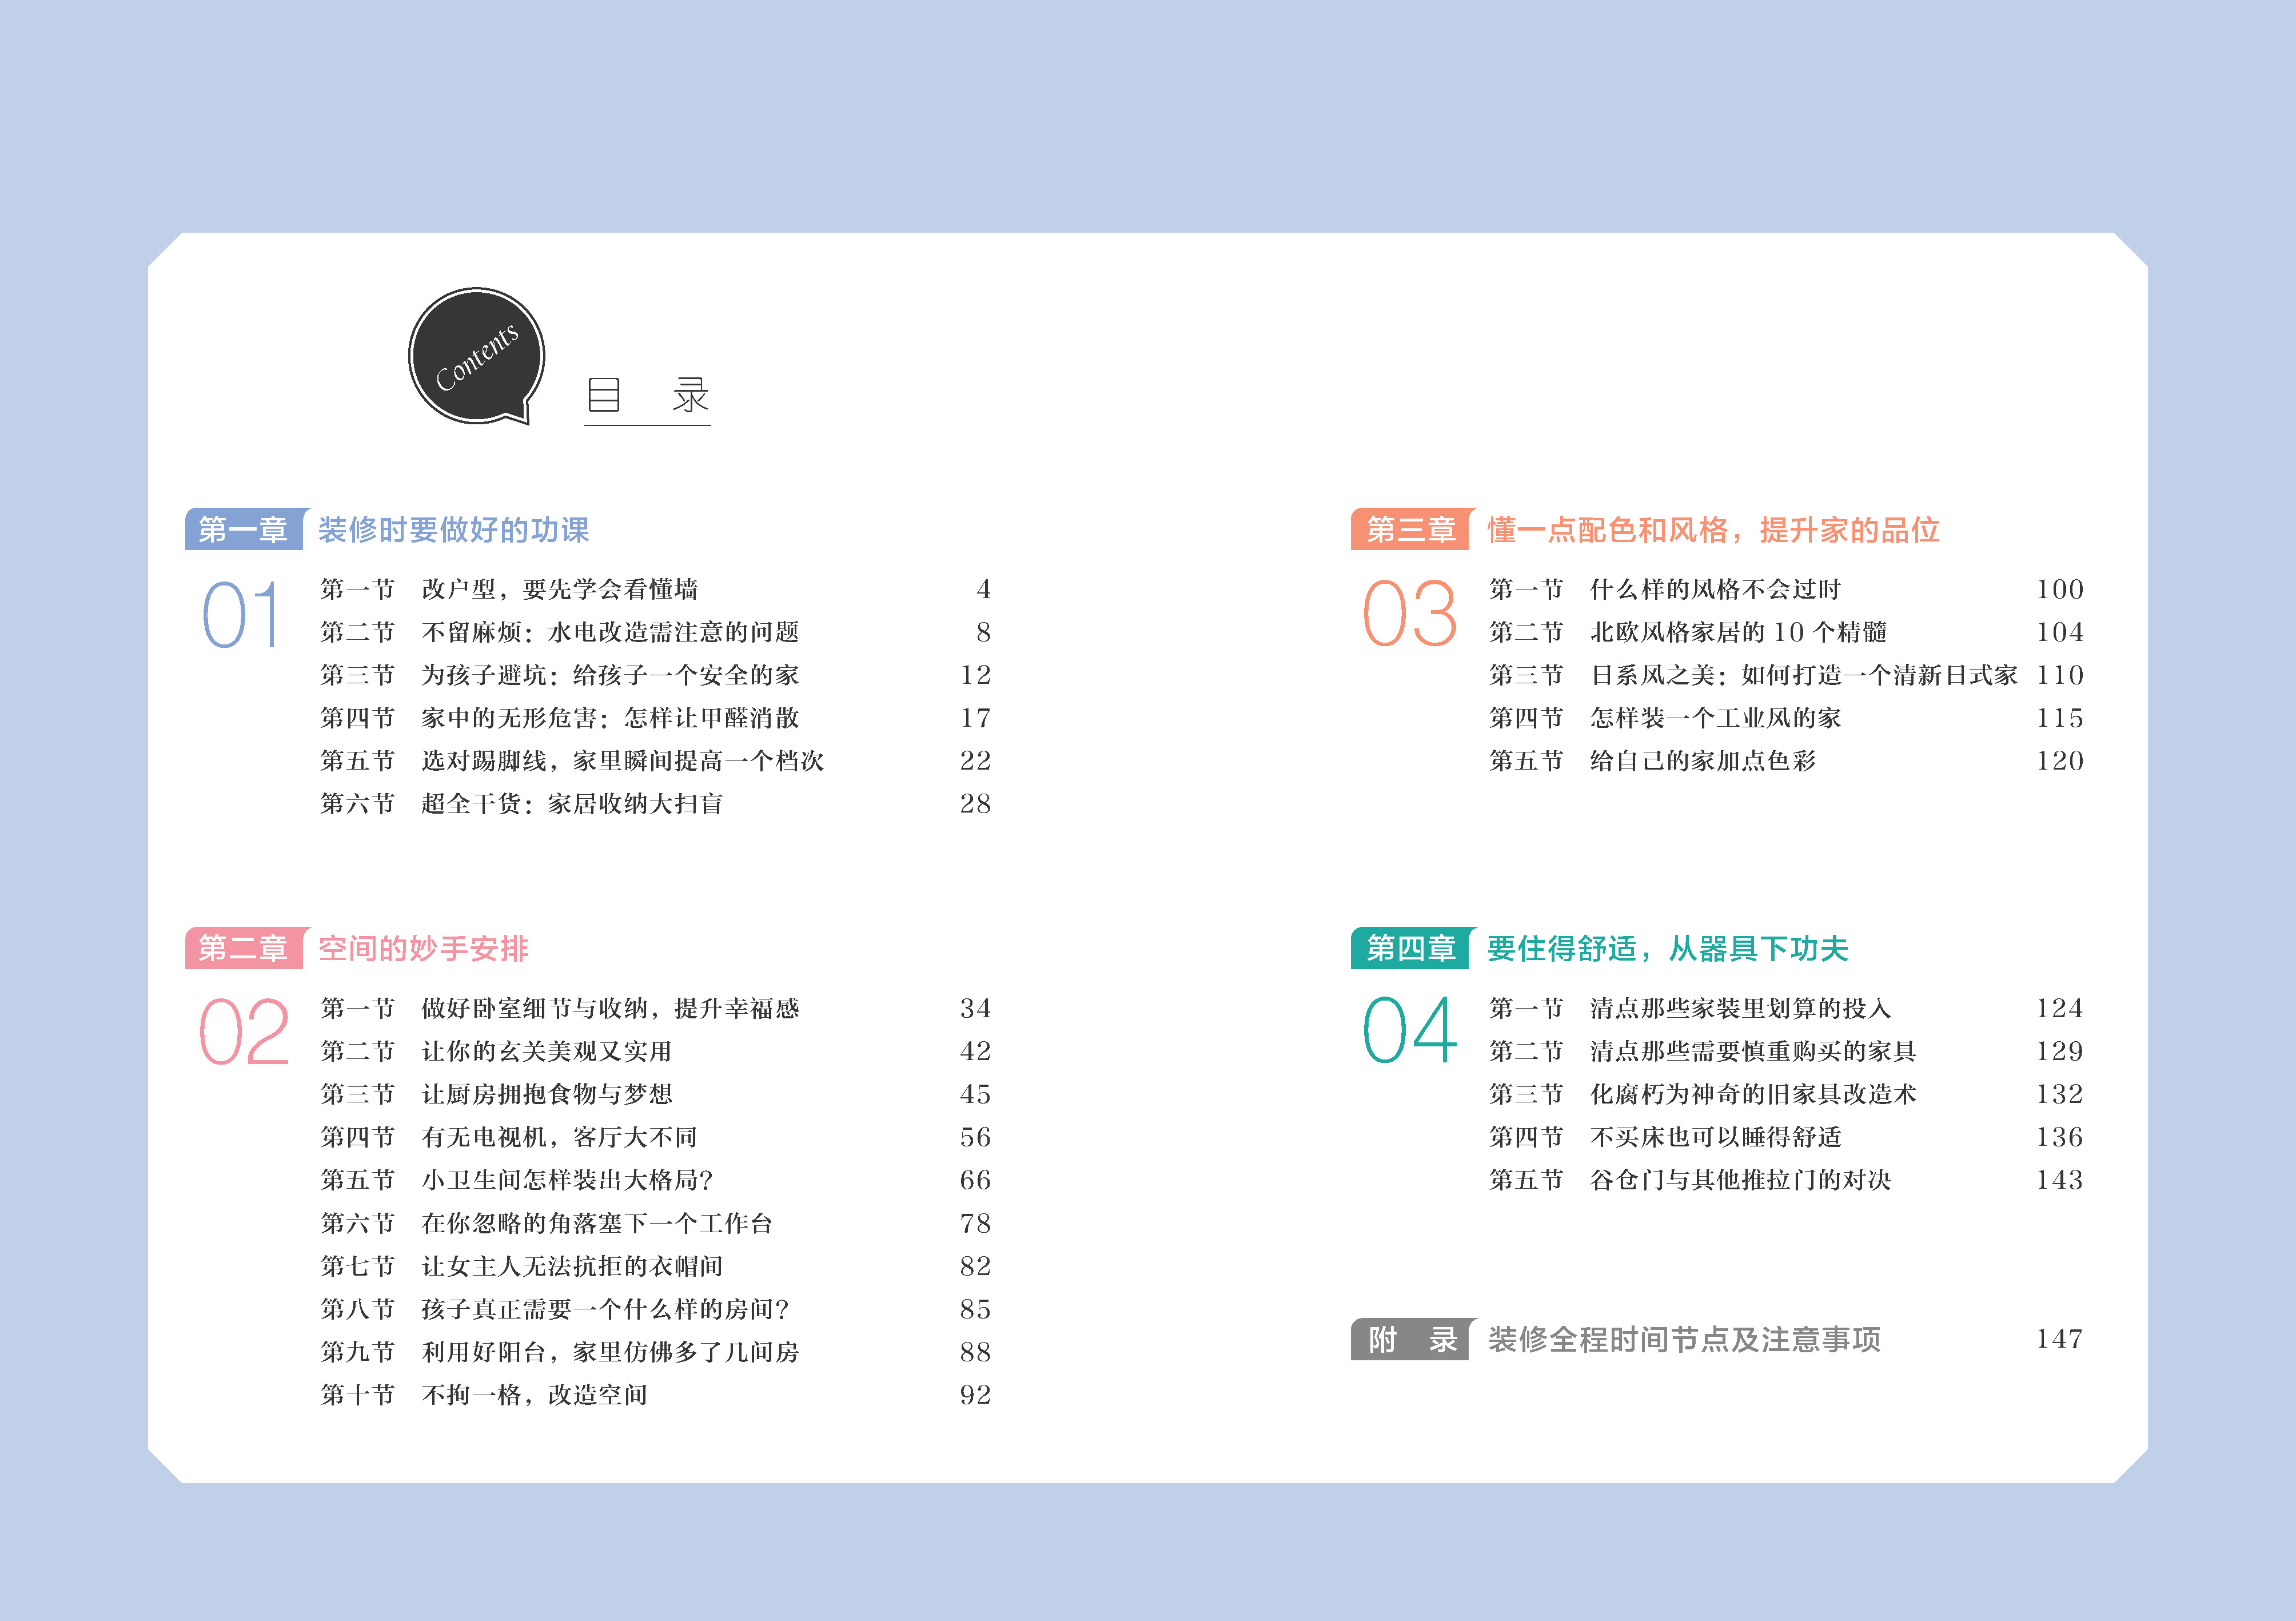Select the 第二章 pink chapter tab
This screenshot has height=1621, width=2296.
[x=243, y=948]
